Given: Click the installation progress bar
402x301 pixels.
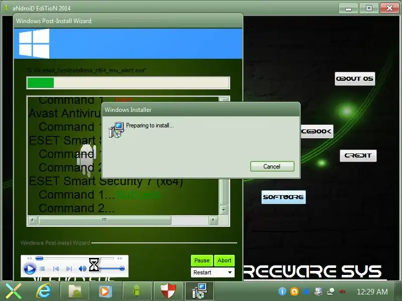Looking at the screenshot, I should (x=128, y=83).
